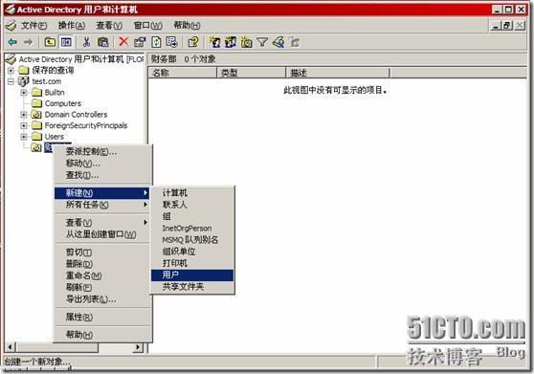Image resolution: width=534 pixels, height=374 pixels.
Task: Open the 所有任务(K) submenu
Action: pos(102,205)
